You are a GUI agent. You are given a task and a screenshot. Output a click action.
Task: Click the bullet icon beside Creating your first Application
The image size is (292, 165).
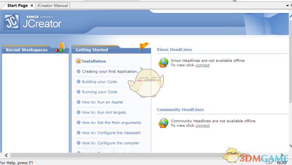click(78, 71)
